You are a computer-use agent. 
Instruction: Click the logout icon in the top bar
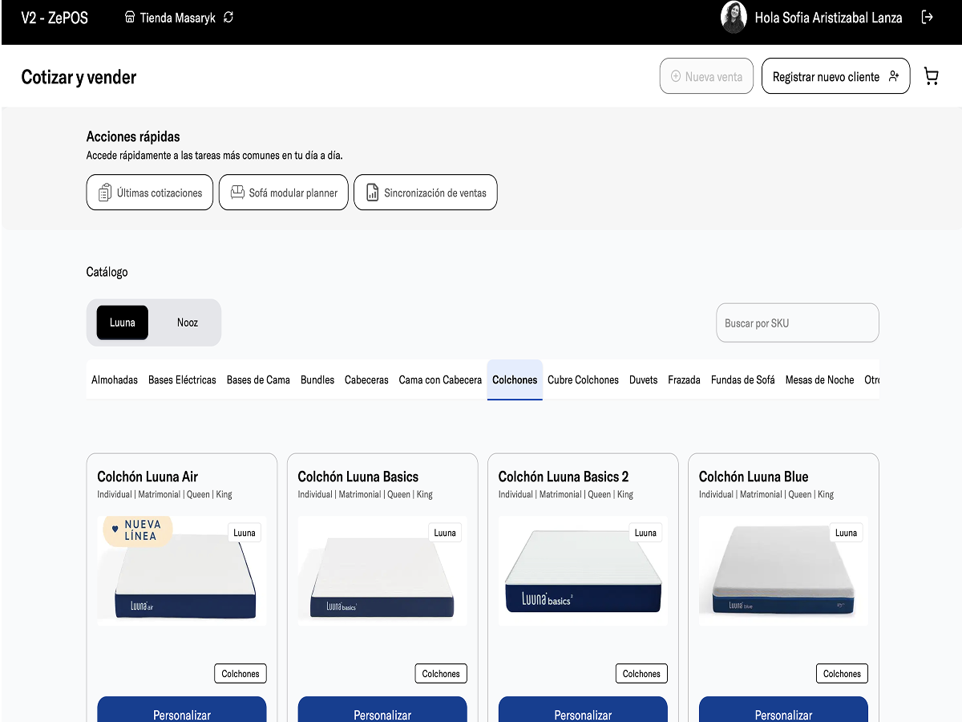pos(928,17)
